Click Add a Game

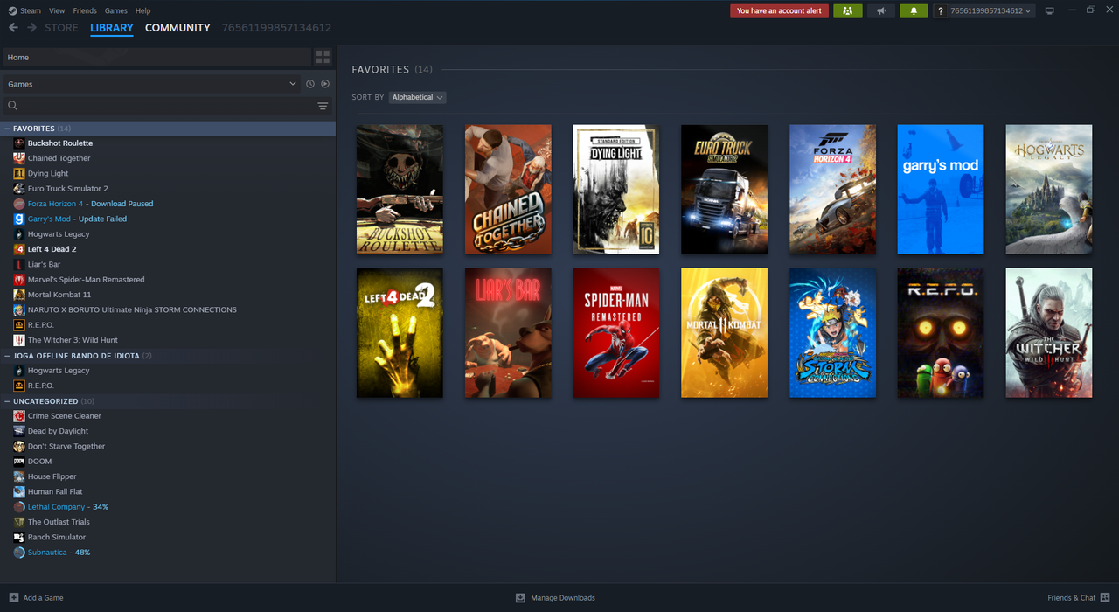36,598
